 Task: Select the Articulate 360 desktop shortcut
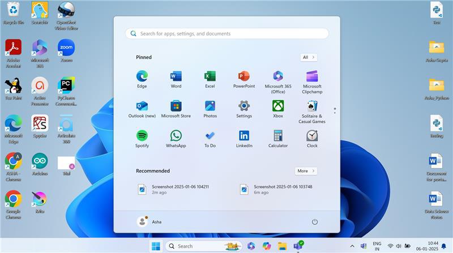66,129
